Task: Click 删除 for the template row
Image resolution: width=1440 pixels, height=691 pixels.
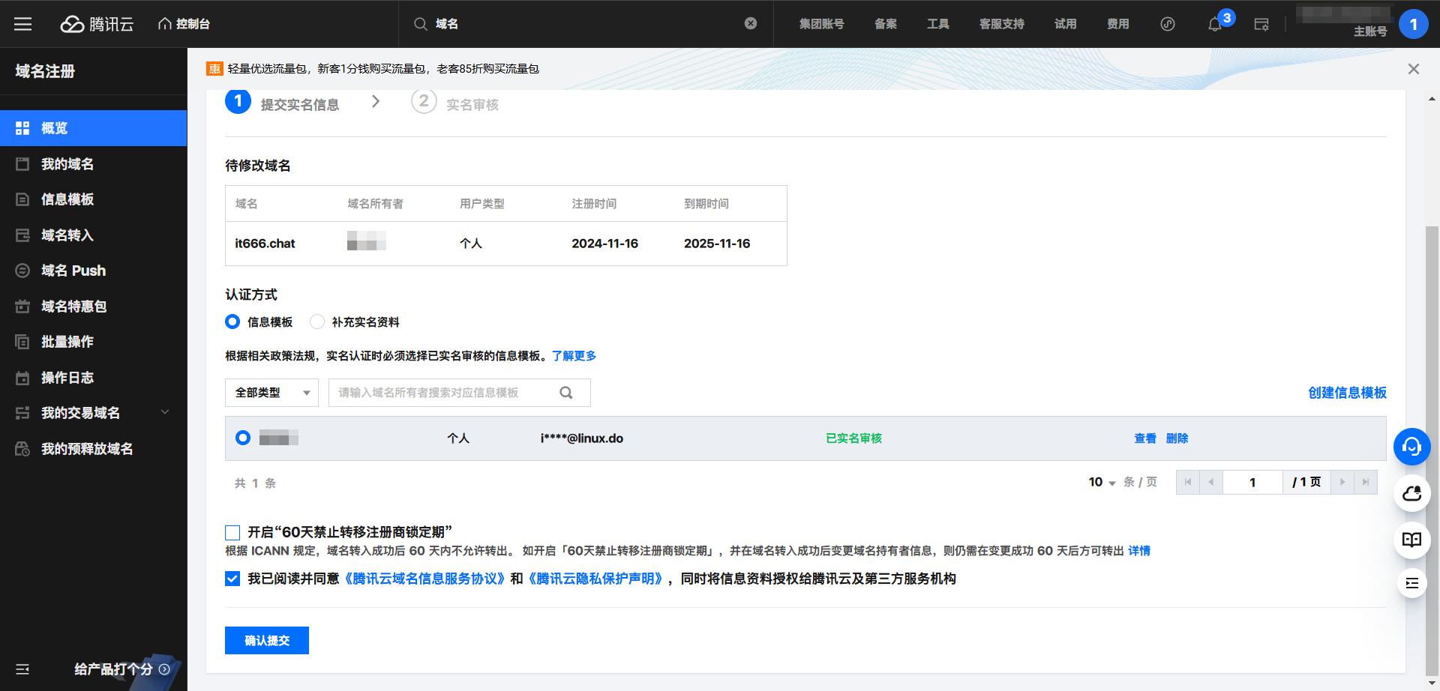Action: [x=1177, y=438]
